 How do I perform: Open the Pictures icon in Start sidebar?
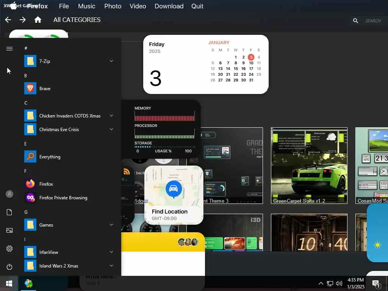click(x=9, y=230)
